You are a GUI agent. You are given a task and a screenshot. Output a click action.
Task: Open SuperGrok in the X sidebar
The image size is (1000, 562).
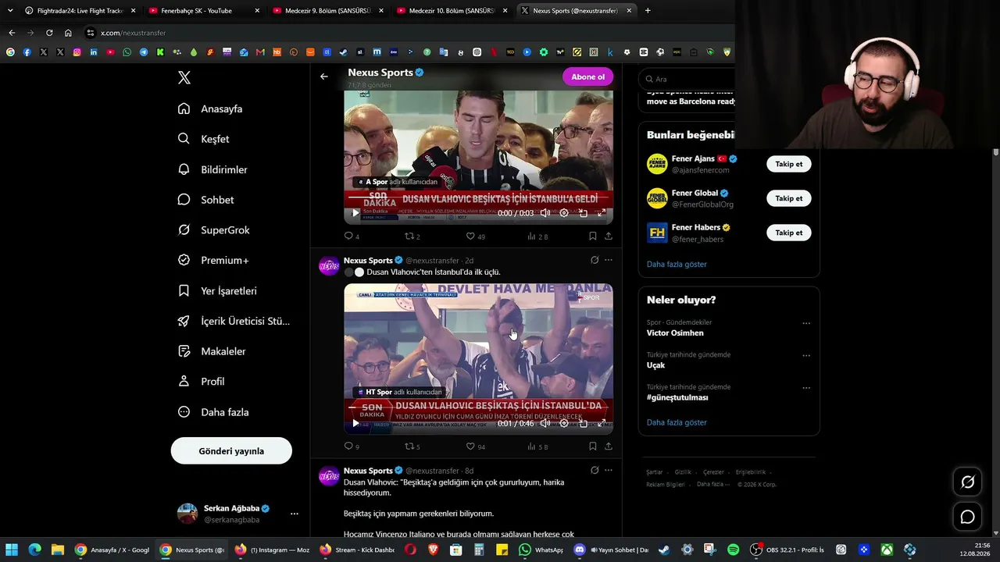(x=213, y=230)
